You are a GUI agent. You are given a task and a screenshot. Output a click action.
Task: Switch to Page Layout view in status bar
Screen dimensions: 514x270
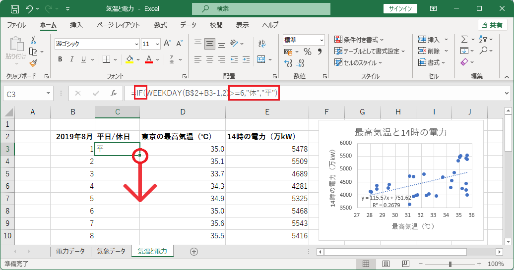click(386, 264)
